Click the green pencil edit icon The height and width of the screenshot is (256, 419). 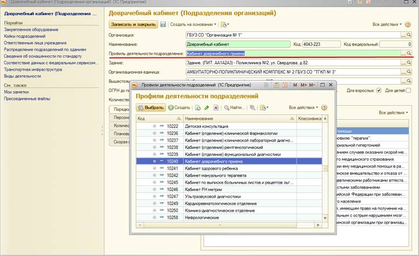pos(206,108)
